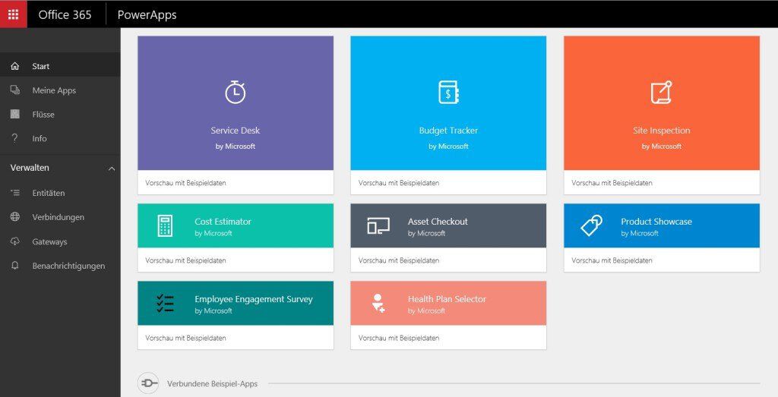The width and height of the screenshot is (778, 397).
Task: Click the Verwalten section label
Action: 30,168
